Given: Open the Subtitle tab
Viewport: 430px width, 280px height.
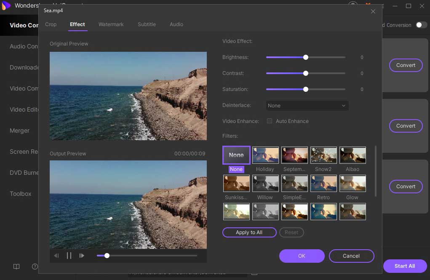Looking at the screenshot, I should tap(147, 24).
